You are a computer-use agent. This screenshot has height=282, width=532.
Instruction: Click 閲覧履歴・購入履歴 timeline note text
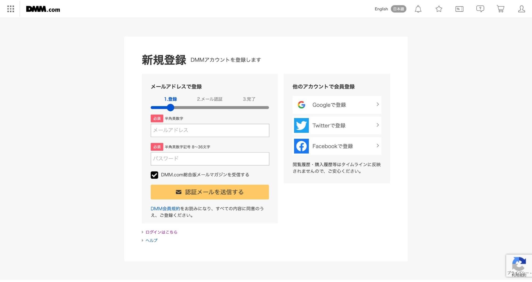[337, 168]
